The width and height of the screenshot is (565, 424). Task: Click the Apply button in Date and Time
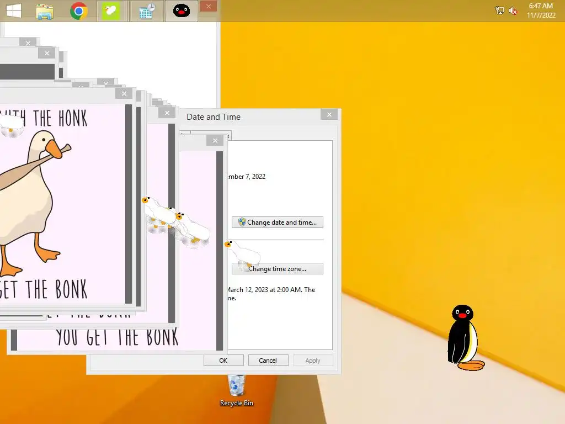pos(313,360)
